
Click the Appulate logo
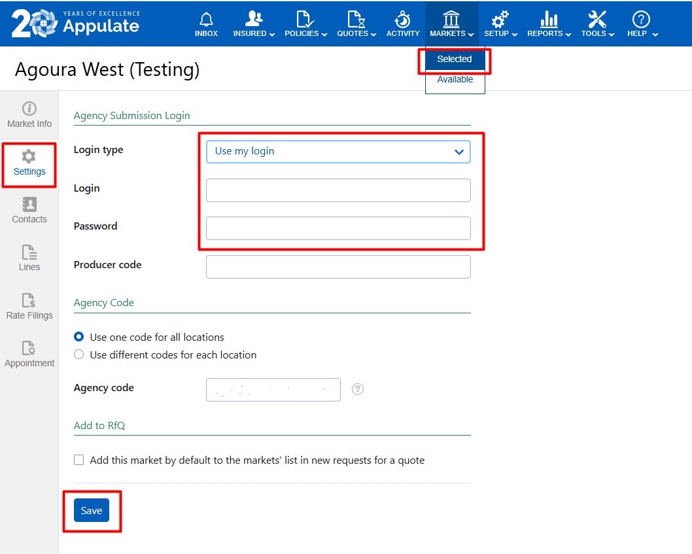76,23
